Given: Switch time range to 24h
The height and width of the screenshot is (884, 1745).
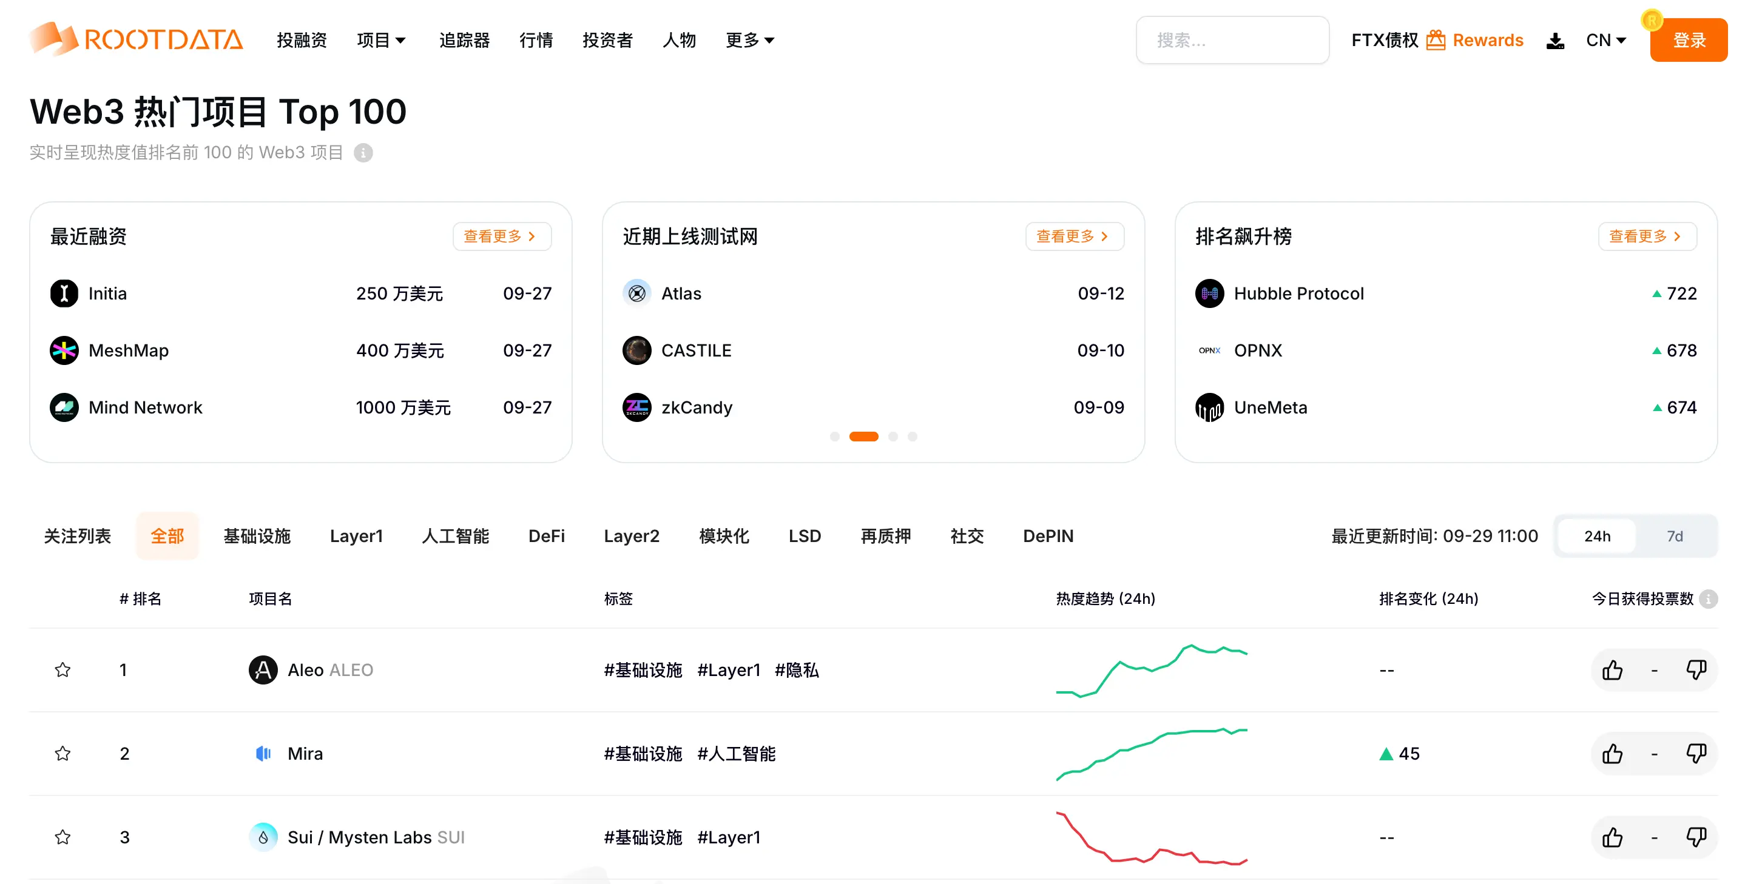Looking at the screenshot, I should click(1596, 536).
